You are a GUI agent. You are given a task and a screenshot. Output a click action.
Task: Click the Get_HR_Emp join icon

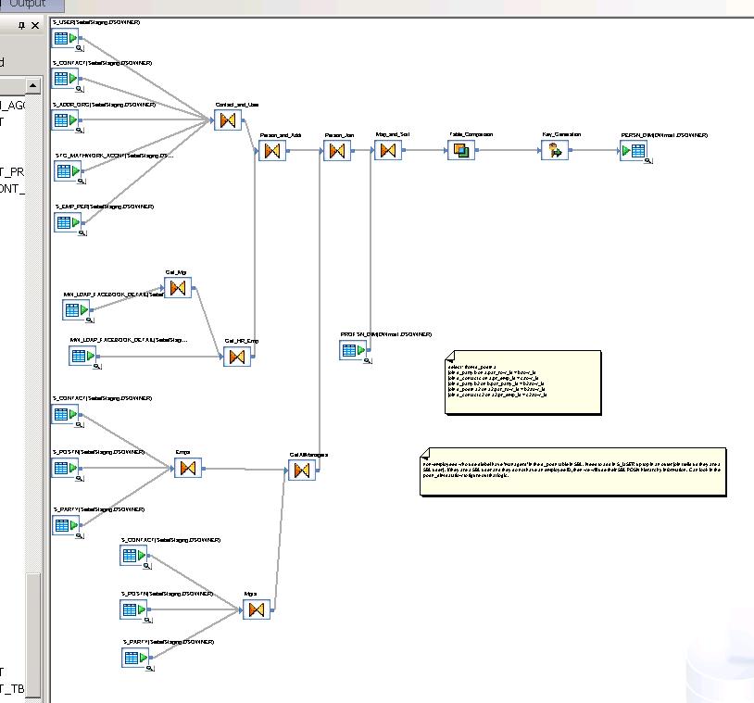238,355
